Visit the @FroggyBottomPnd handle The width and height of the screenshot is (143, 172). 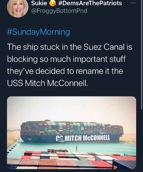59,11
